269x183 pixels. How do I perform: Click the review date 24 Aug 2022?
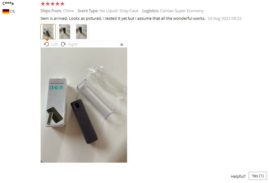(x=224, y=18)
